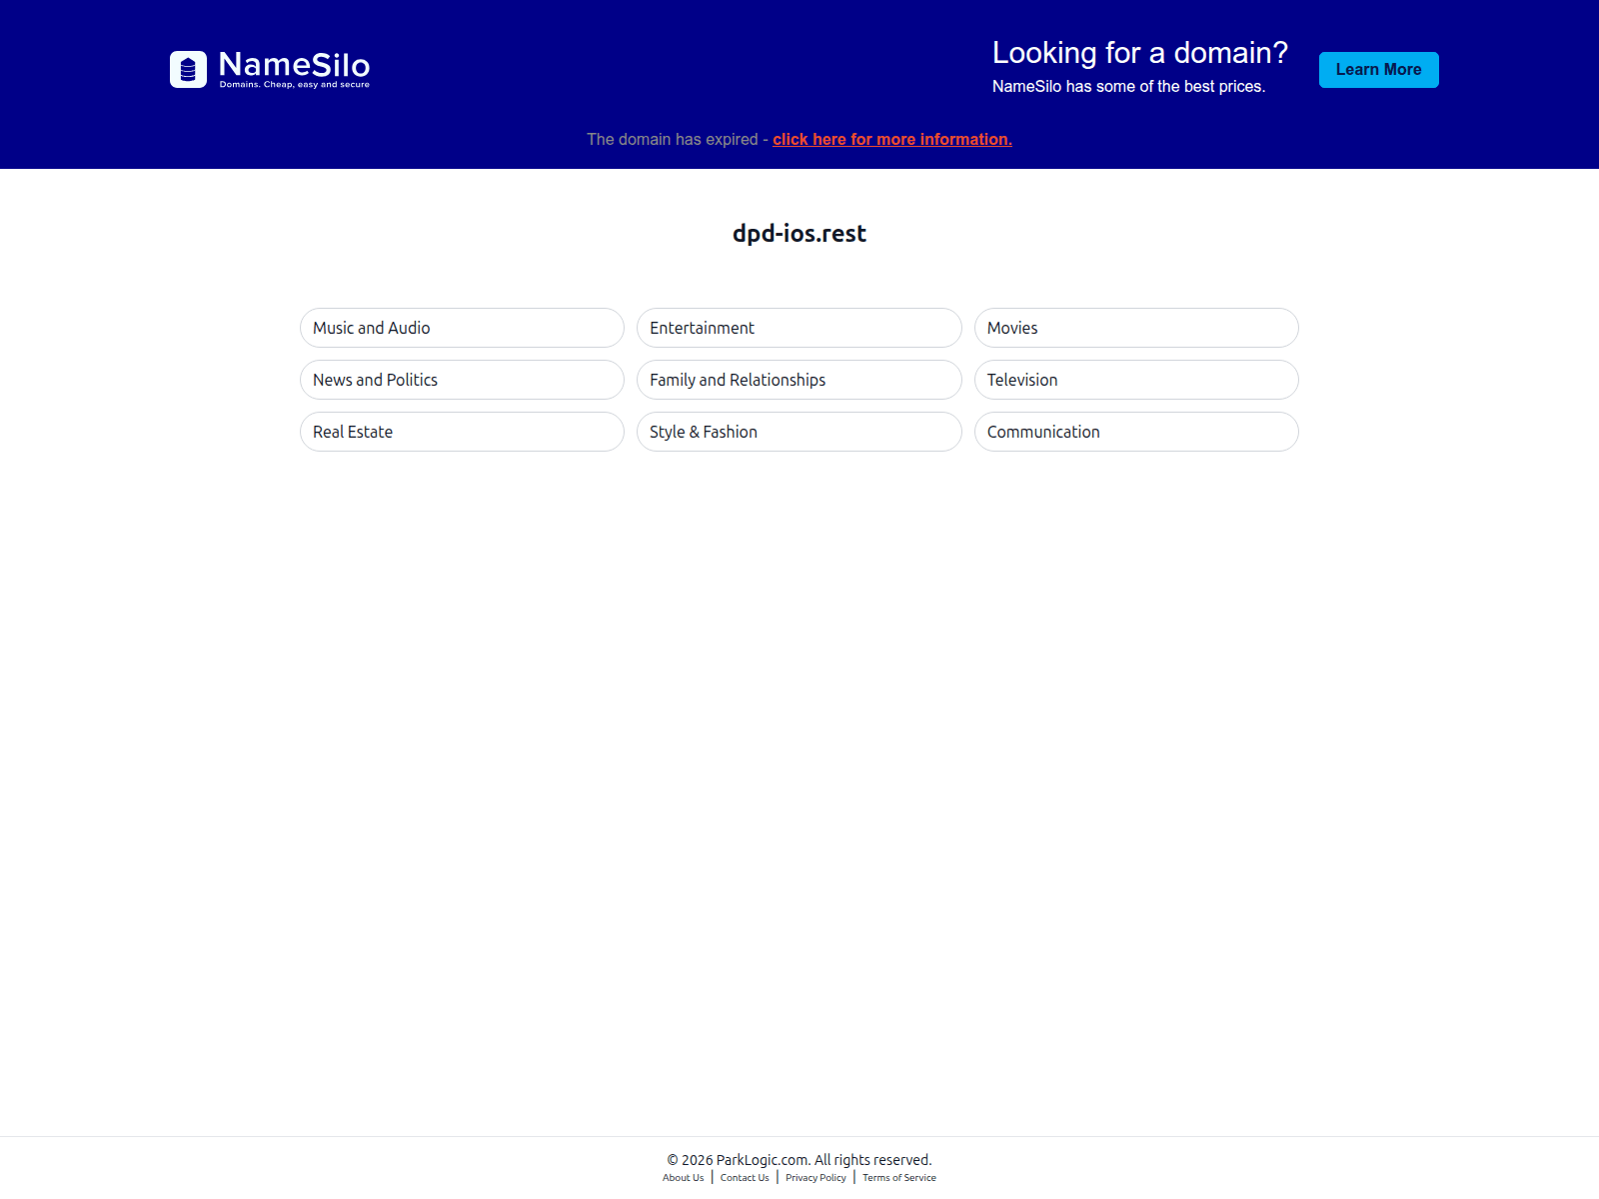Click the ParkLogic.com copyright text
The image size is (1599, 1199).
click(799, 1160)
